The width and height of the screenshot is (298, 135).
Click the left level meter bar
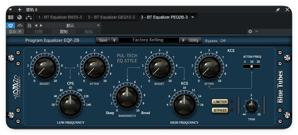pos(239,105)
